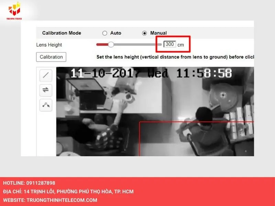Image resolution: width=275 pixels, height=206 pixels.
Task: Click the middle toolbar icon next to video
Action: (x=45, y=90)
